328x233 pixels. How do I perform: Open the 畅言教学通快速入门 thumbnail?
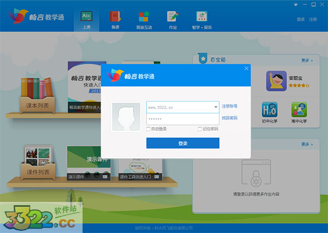click(85, 87)
